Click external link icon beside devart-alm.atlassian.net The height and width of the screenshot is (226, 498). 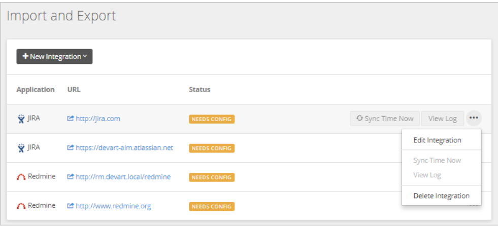71,147
